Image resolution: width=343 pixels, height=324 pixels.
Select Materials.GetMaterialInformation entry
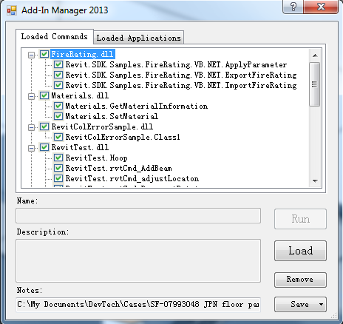pos(137,106)
